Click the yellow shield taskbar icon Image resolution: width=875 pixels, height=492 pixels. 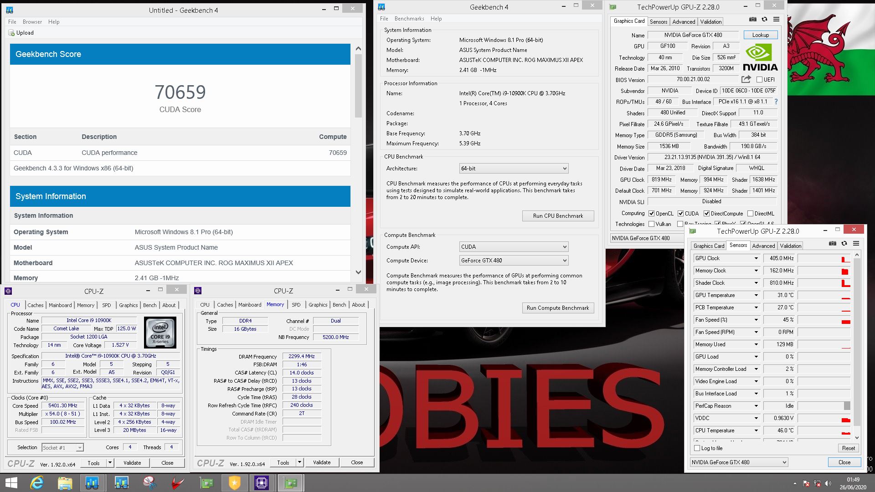[x=234, y=483]
